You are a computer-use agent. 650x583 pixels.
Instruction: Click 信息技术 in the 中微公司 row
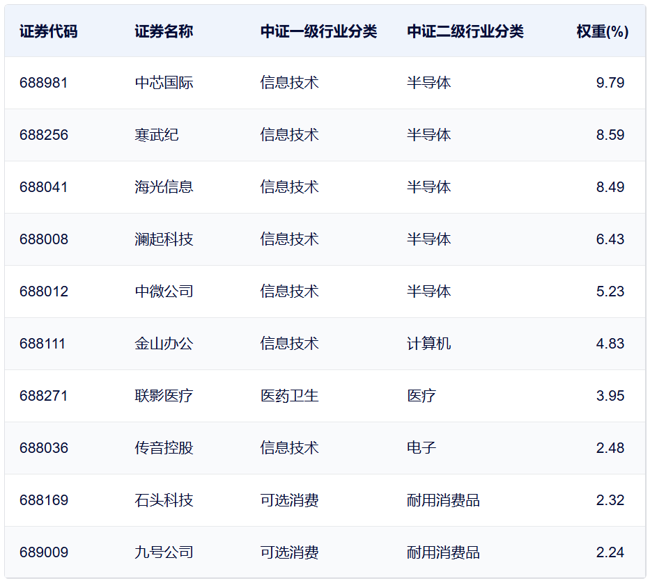coord(289,291)
